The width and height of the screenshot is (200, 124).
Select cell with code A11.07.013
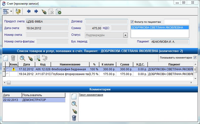pyautogui.click(x=43, y=74)
